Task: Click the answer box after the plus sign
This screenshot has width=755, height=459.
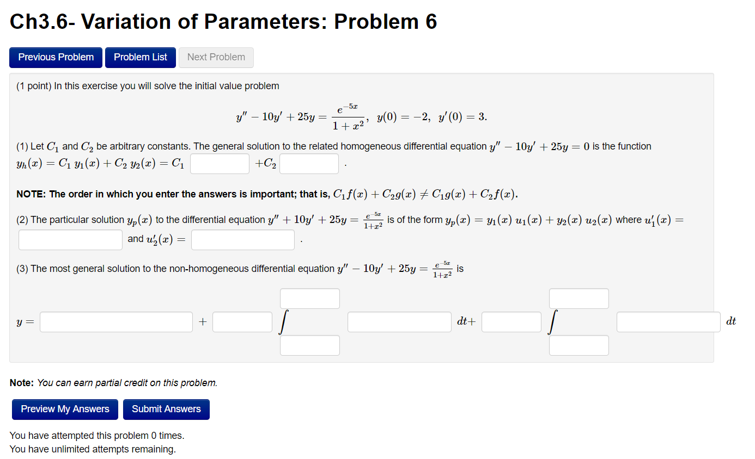Action: click(x=242, y=321)
